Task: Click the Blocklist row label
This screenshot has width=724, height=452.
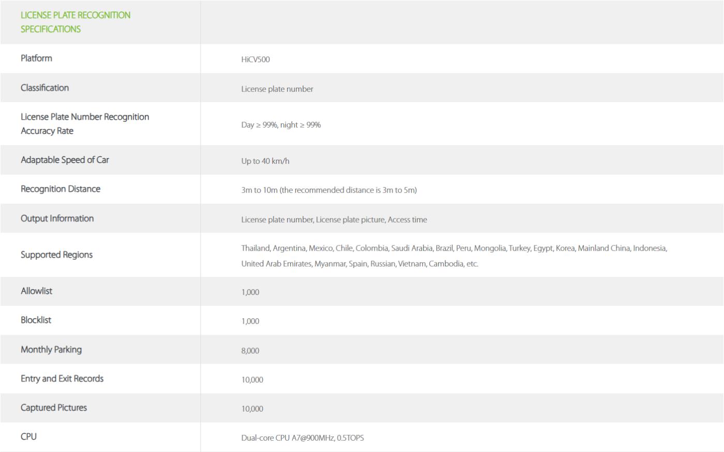Action: pos(36,320)
